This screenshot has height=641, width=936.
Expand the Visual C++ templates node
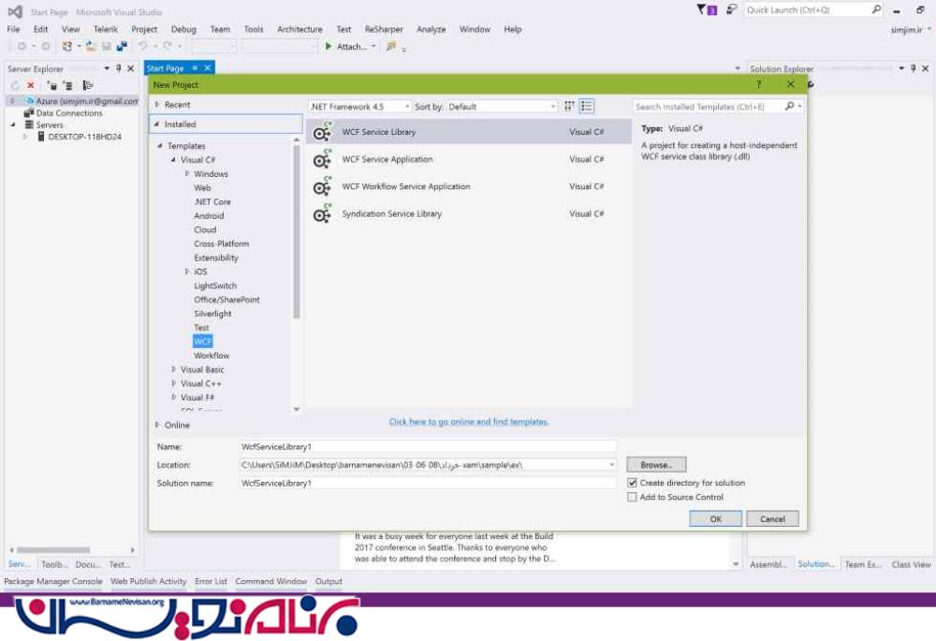tap(174, 384)
